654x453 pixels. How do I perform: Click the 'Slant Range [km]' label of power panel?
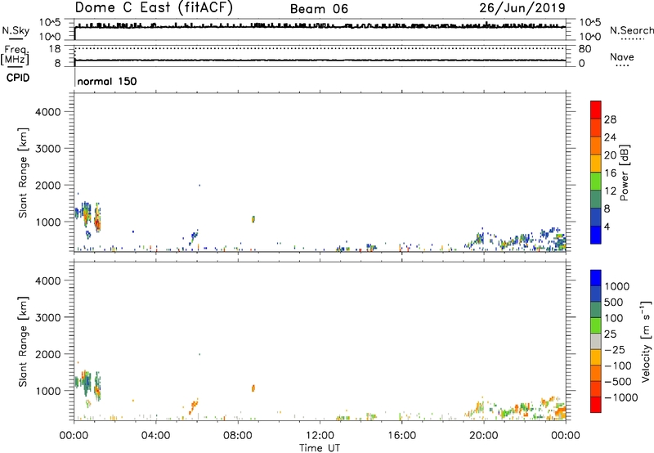[x=23, y=173]
